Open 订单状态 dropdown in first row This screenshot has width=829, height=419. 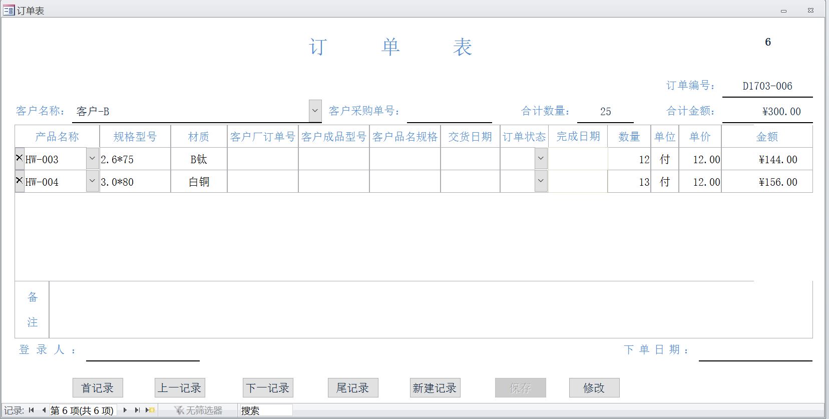tap(541, 159)
